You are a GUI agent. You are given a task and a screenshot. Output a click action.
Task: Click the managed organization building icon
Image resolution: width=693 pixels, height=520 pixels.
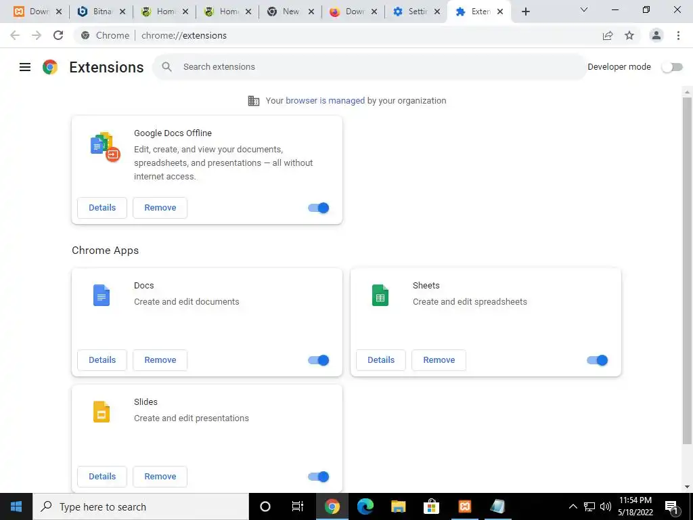point(254,101)
